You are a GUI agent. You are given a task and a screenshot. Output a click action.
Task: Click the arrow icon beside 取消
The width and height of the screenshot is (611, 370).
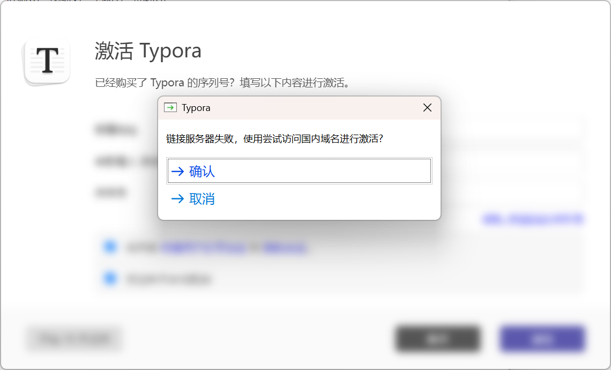[178, 199]
